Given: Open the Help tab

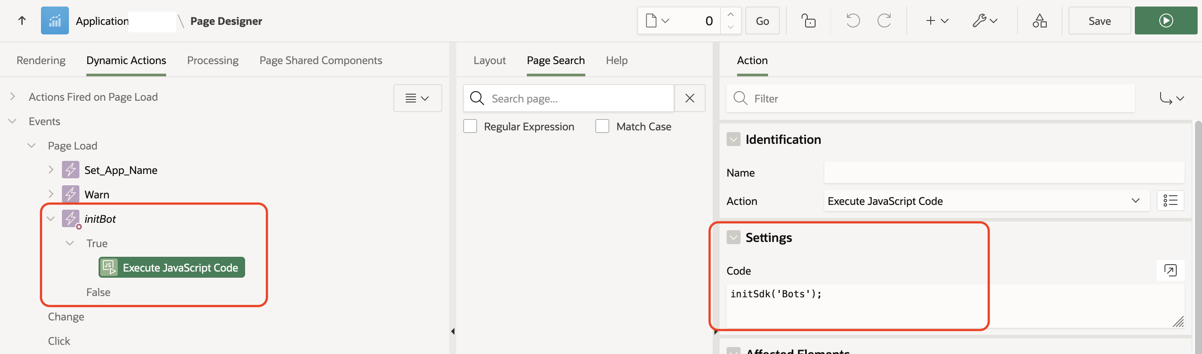Looking at the screenshot, I should [616, 60].
